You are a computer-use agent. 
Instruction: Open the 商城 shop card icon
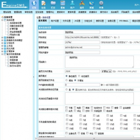coord(92,3)
